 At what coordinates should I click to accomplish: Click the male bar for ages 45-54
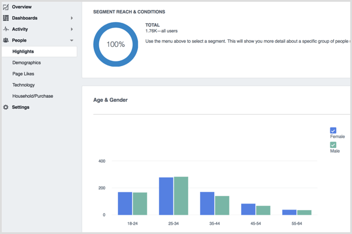263,211
